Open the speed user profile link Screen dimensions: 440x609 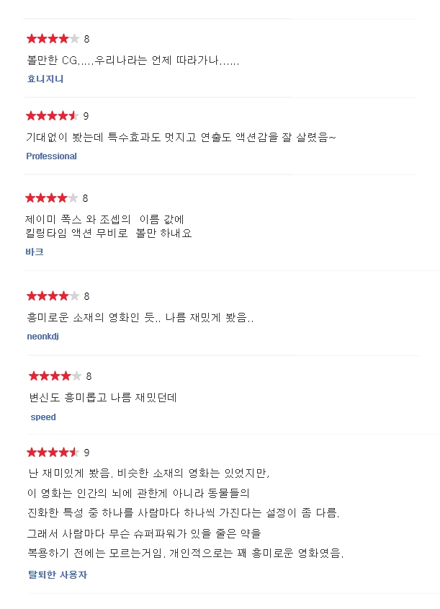[43, 417]
